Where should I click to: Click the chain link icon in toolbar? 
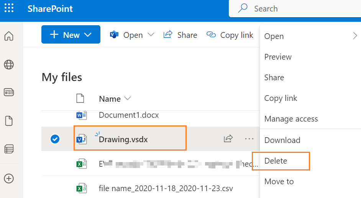[211, 35]
